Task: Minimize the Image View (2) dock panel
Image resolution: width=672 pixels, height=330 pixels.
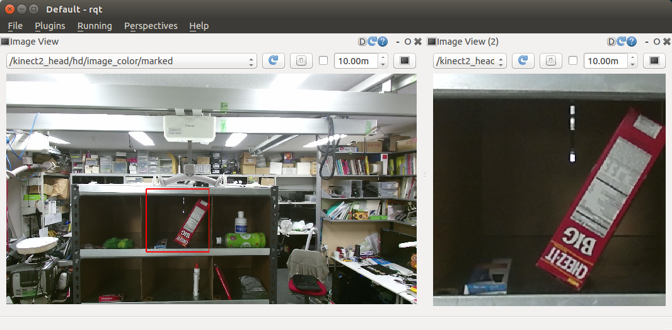Action: click(x=647, y=42)
